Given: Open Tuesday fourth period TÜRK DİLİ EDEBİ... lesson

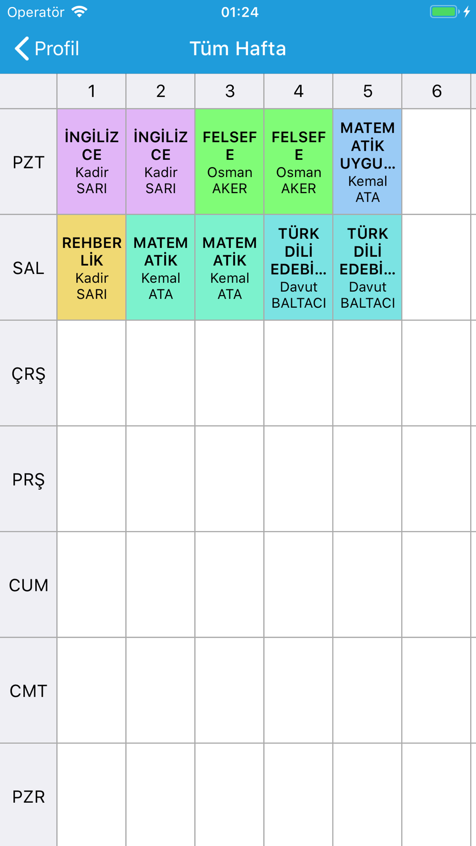Looking at the screenshot, I should tap(298, 267).
